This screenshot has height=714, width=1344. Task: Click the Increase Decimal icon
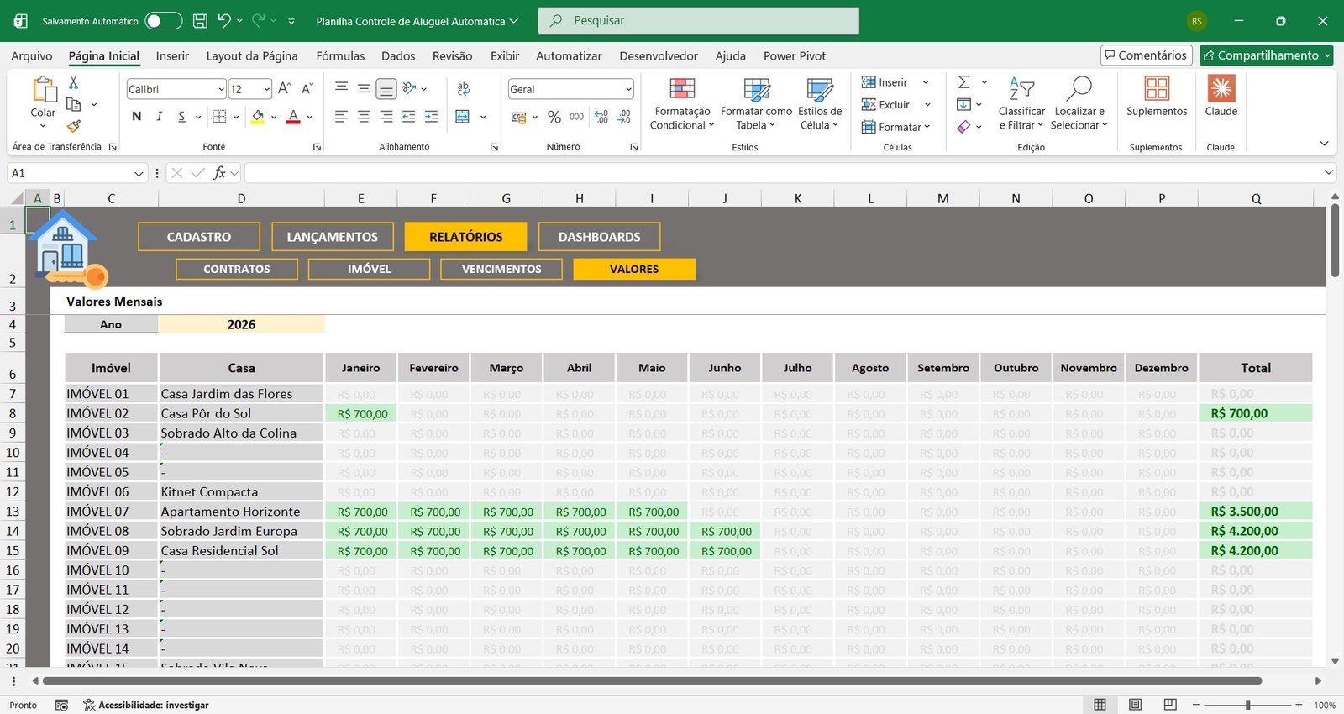pyautogui.click(x=601, y=117)
